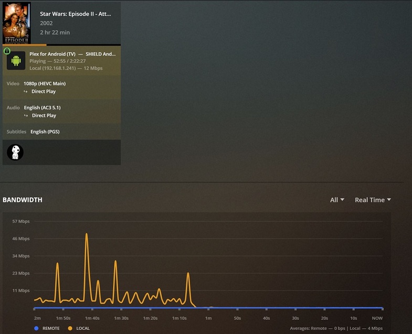Click the green secure connection lock icon

point(7,51)
